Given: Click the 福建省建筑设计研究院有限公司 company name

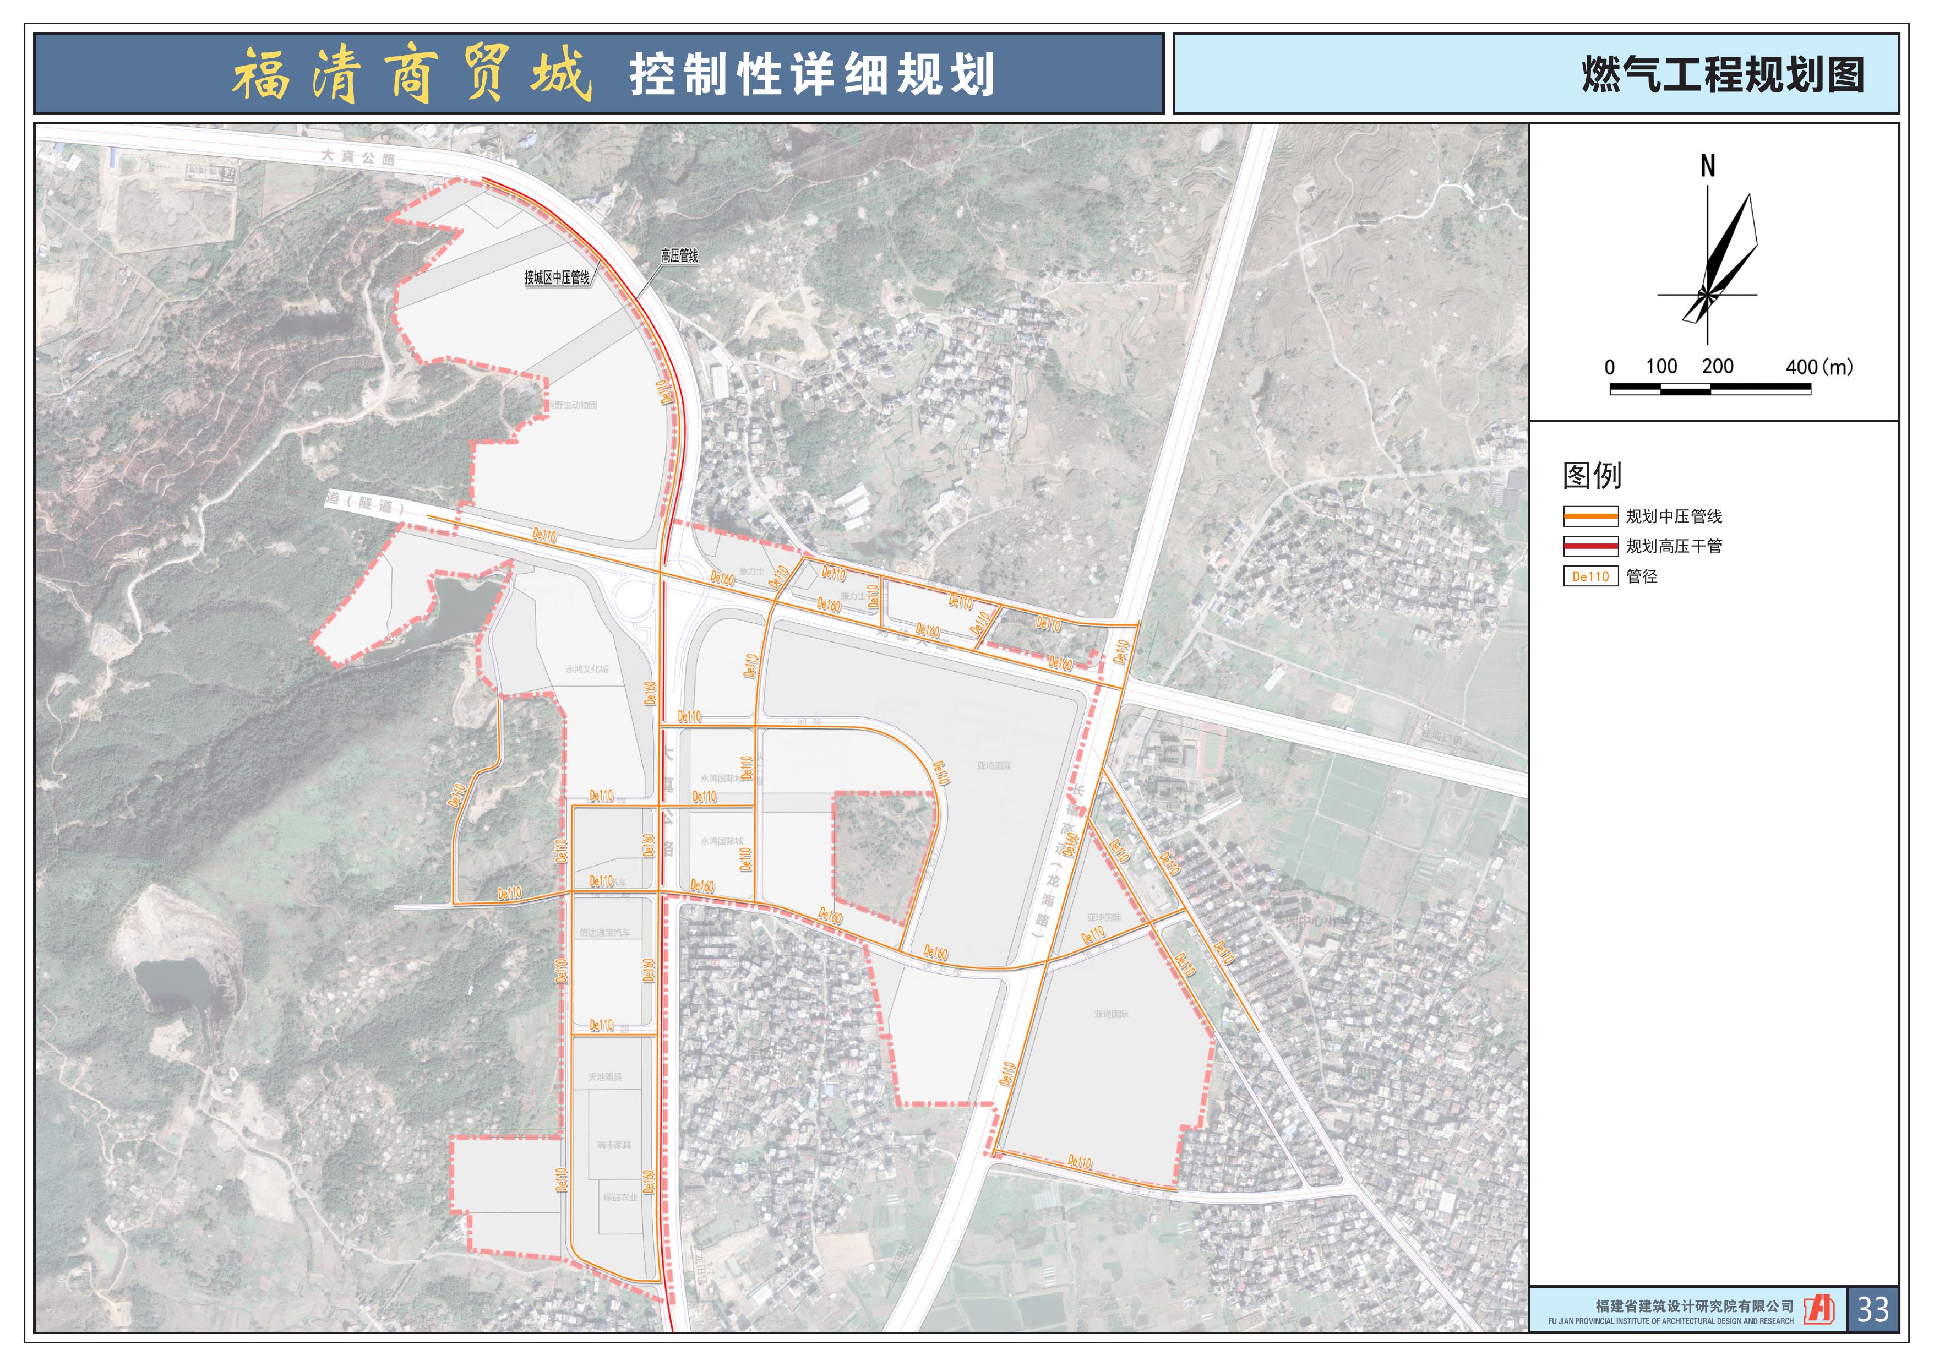Looking at the screenshot, I should (x=1694, y=1305).
